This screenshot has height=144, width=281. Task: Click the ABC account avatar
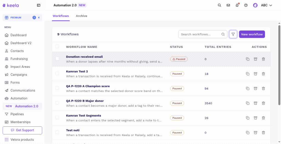(255, 5)
